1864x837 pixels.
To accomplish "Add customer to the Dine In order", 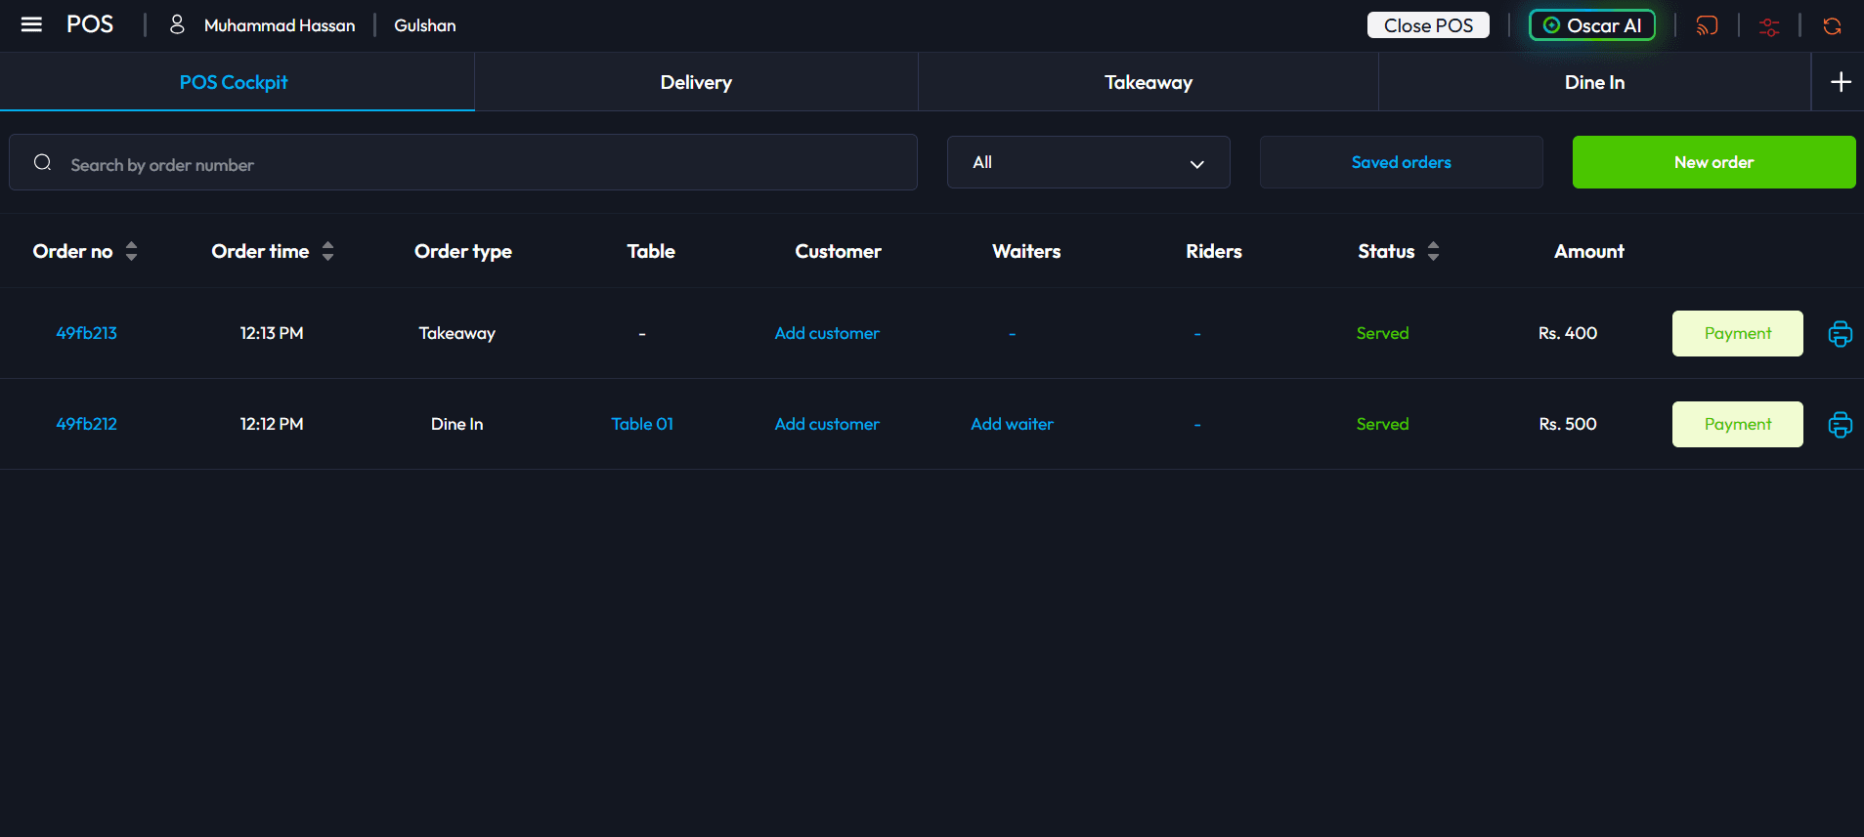I will 827,424.
